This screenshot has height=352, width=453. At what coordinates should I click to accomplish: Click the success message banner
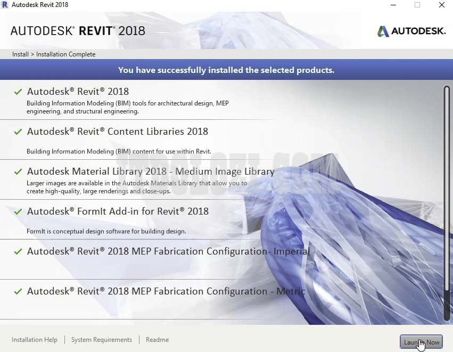pyautogui.click(x=226, y=69)
